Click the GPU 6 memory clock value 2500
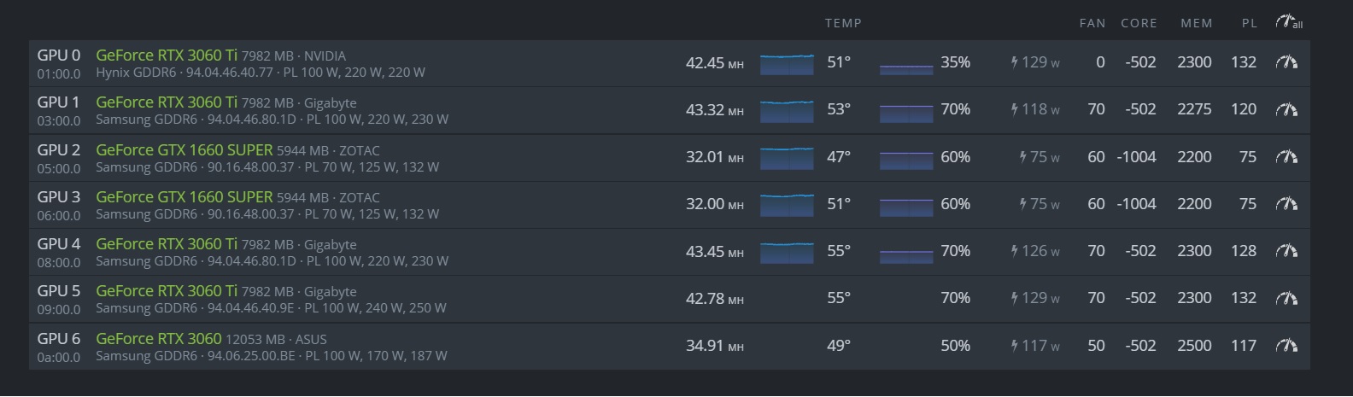Screen dimensions: 1353x397 1194,346
